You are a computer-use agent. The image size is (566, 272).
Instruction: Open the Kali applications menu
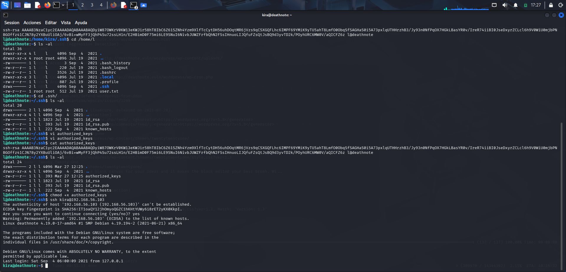click(5, 5)
